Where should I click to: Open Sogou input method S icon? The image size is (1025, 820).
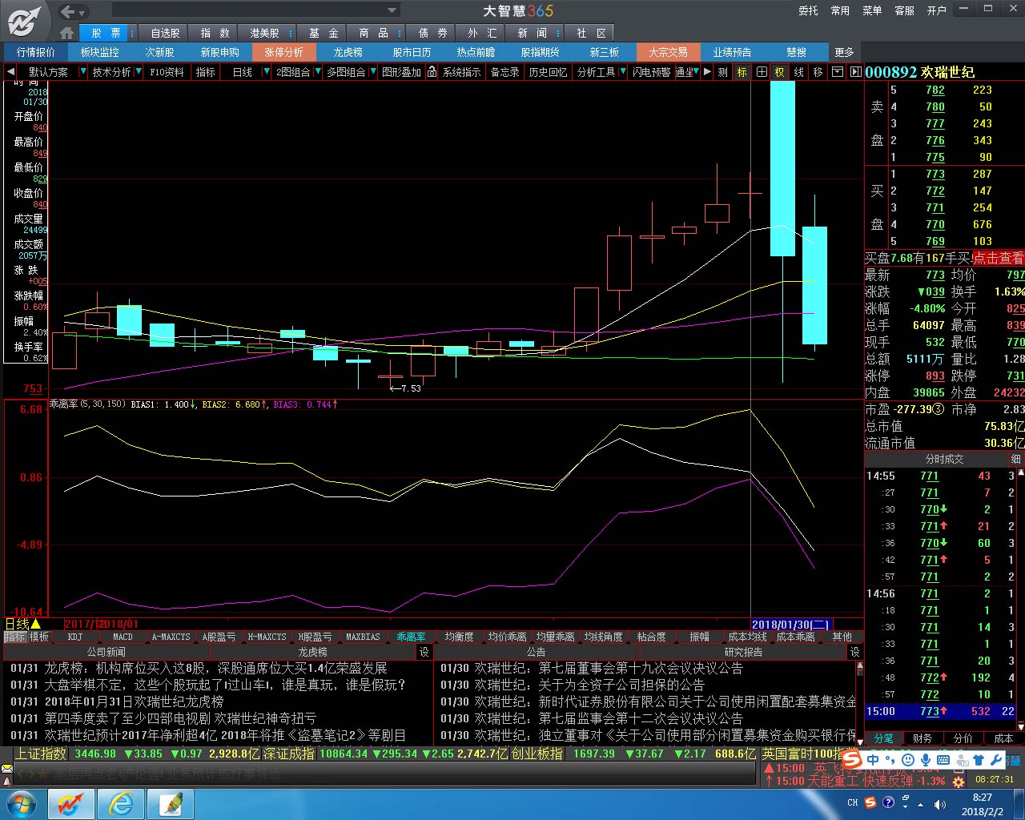click(852, 759)
